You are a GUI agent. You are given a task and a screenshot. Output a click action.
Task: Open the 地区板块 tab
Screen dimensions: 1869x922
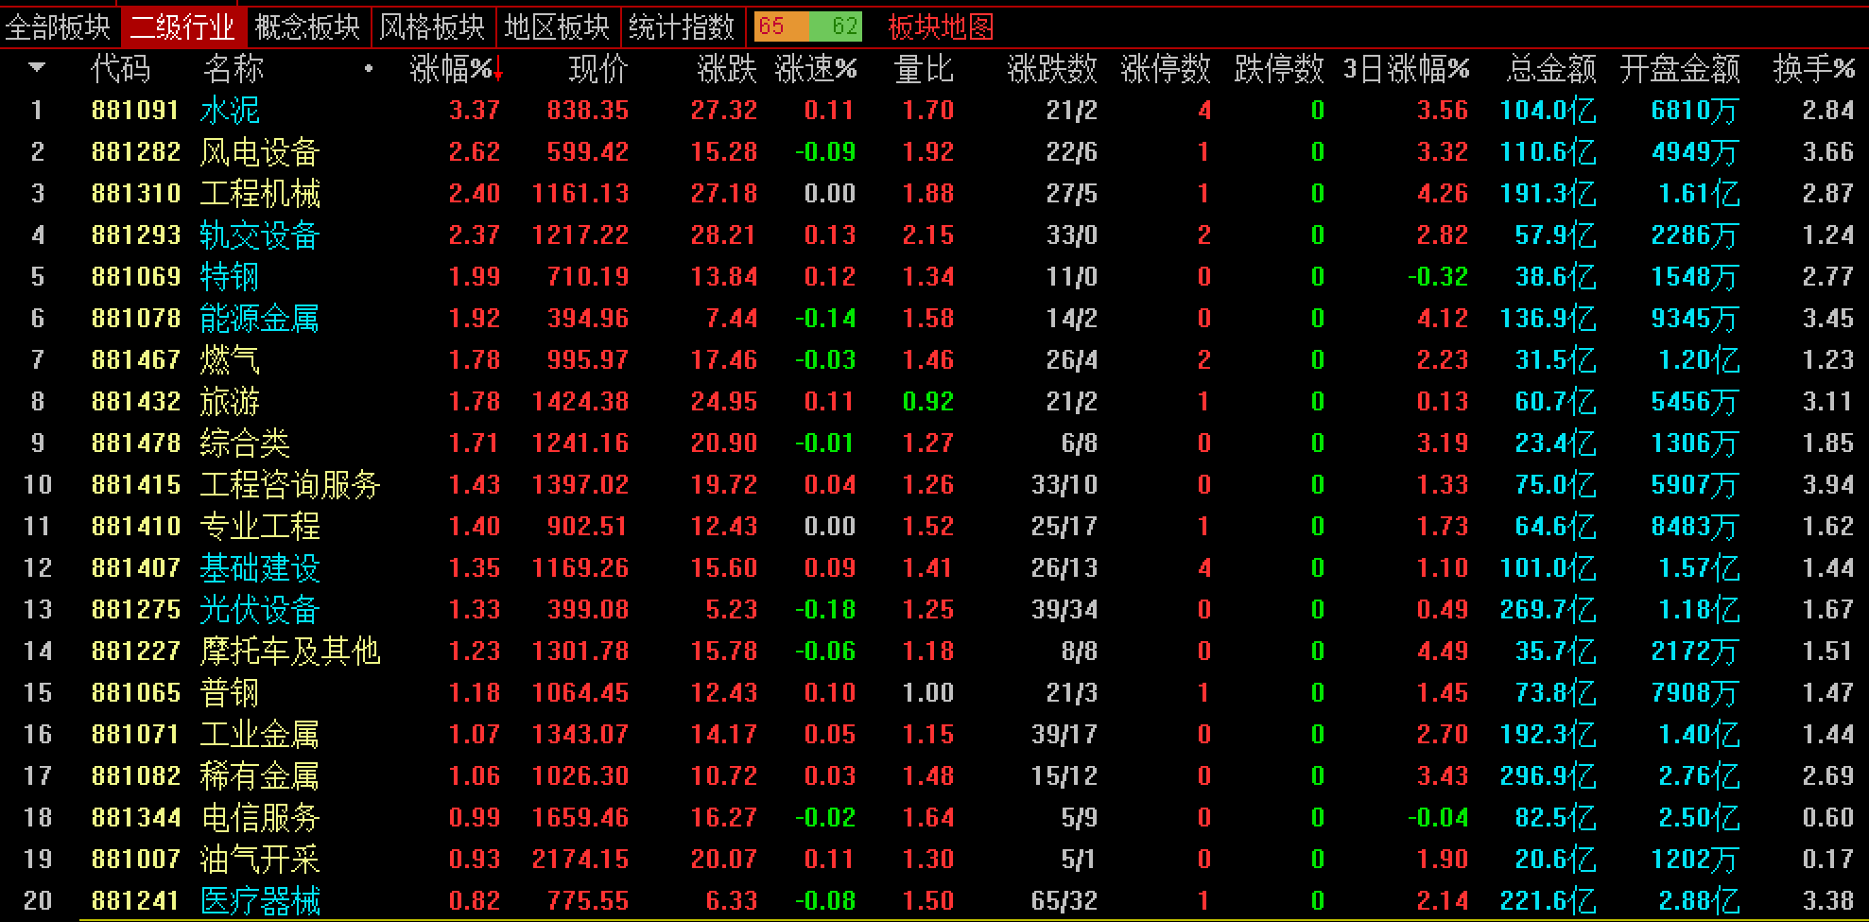tap(557, 27)
